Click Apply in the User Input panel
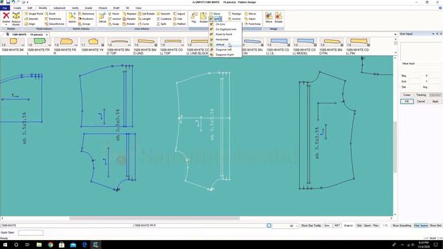The width and height of the screenshot is (443, 249). point(435,102)
